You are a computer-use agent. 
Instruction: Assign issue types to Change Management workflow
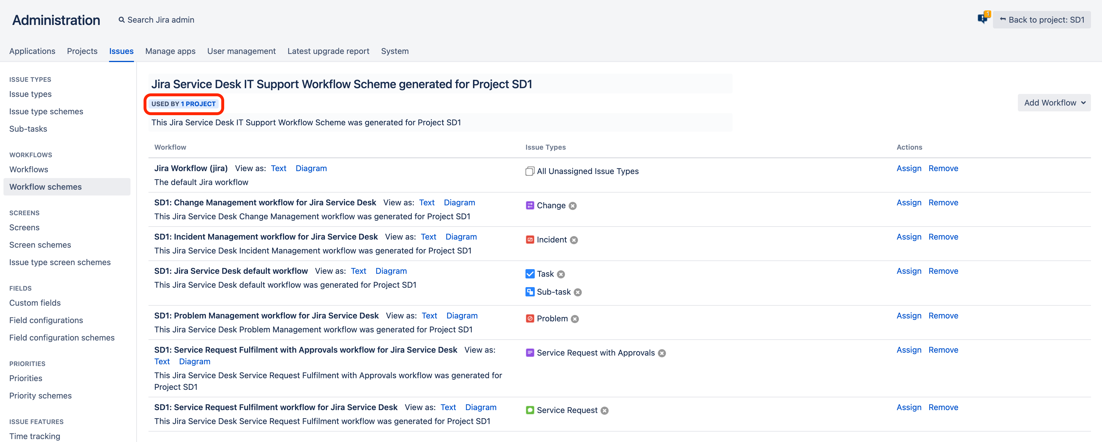point(909,202)
